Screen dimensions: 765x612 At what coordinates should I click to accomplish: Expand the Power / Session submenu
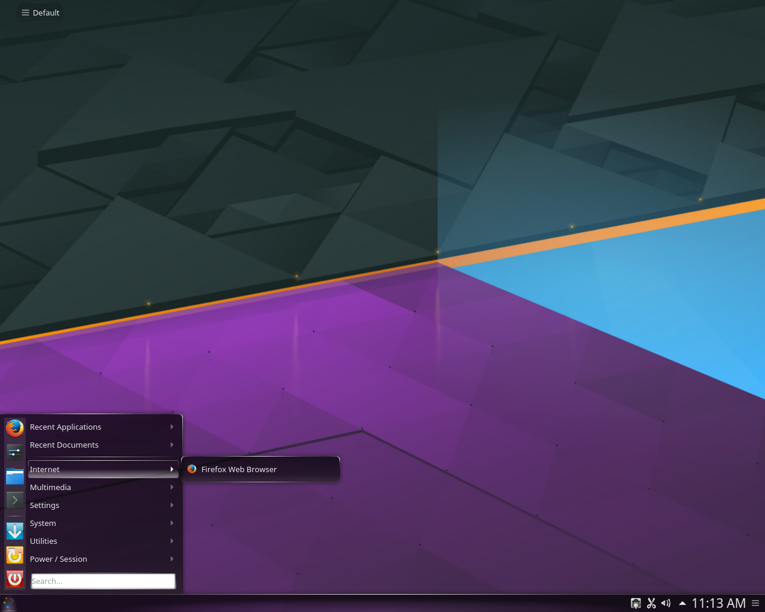(103, 559)
